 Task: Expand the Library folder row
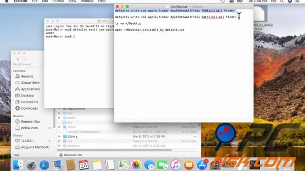[x=59, y=136]
